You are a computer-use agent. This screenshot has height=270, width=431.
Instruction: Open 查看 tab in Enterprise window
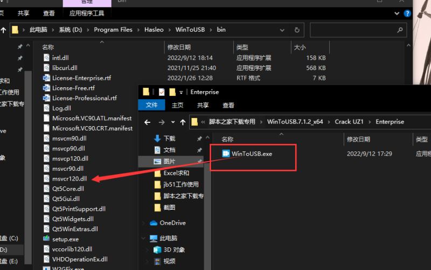228,105
